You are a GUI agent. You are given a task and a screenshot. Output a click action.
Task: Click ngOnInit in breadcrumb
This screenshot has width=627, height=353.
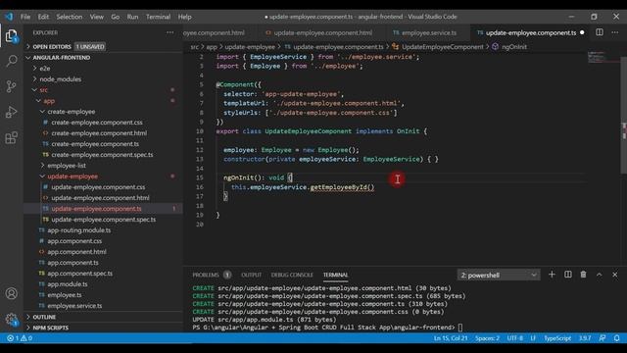coord(513,47)
